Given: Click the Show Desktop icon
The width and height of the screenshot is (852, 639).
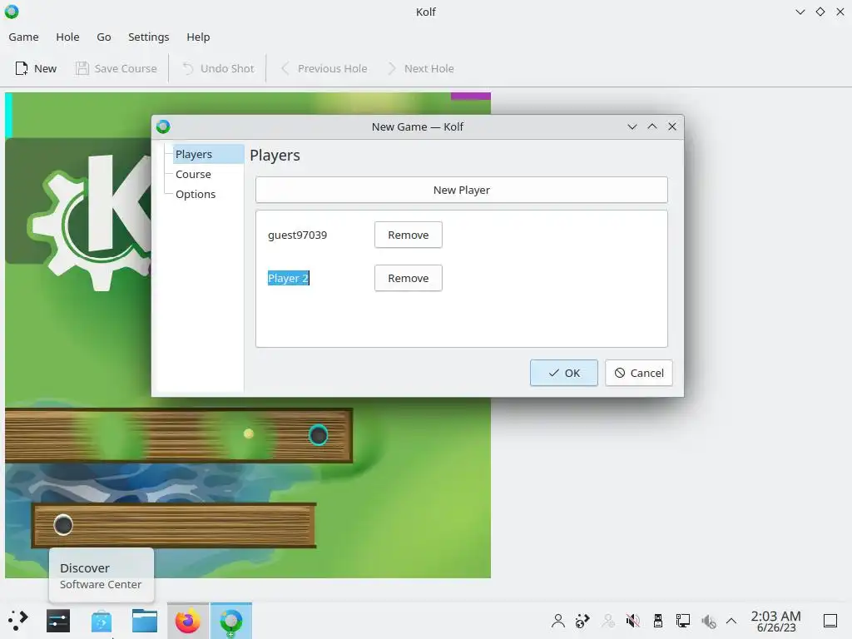Looking at the screenshot, I should click(830, 621).
